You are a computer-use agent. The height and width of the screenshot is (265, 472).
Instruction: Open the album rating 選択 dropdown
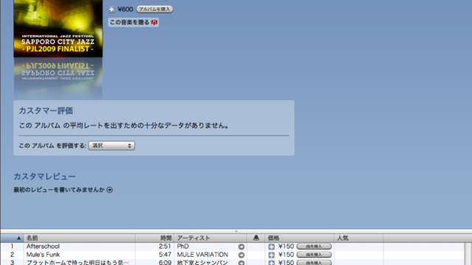(x=111, y=146)
